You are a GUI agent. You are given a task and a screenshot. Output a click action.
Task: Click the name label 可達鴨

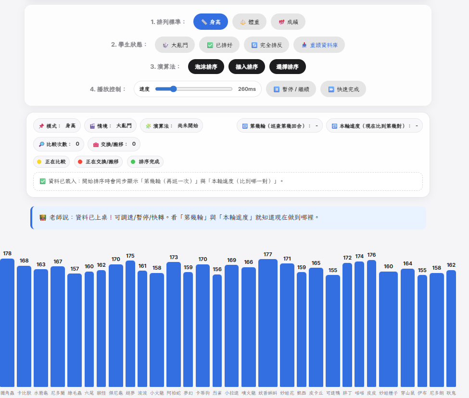[333, 393]
